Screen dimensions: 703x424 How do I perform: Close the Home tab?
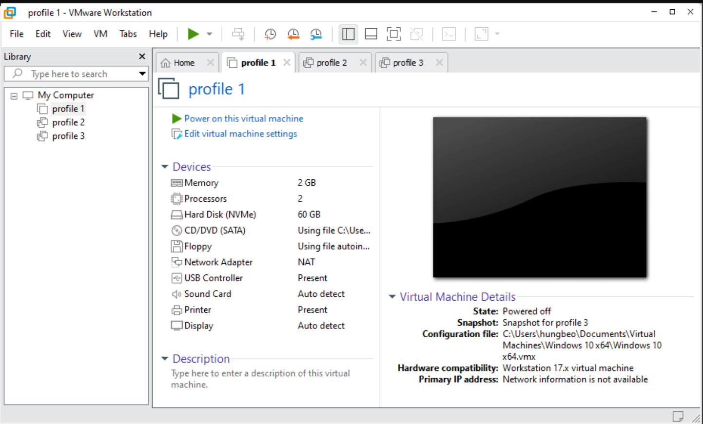(x=210, y=62)
